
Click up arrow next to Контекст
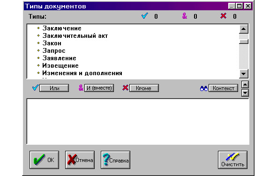pos(245,84)
